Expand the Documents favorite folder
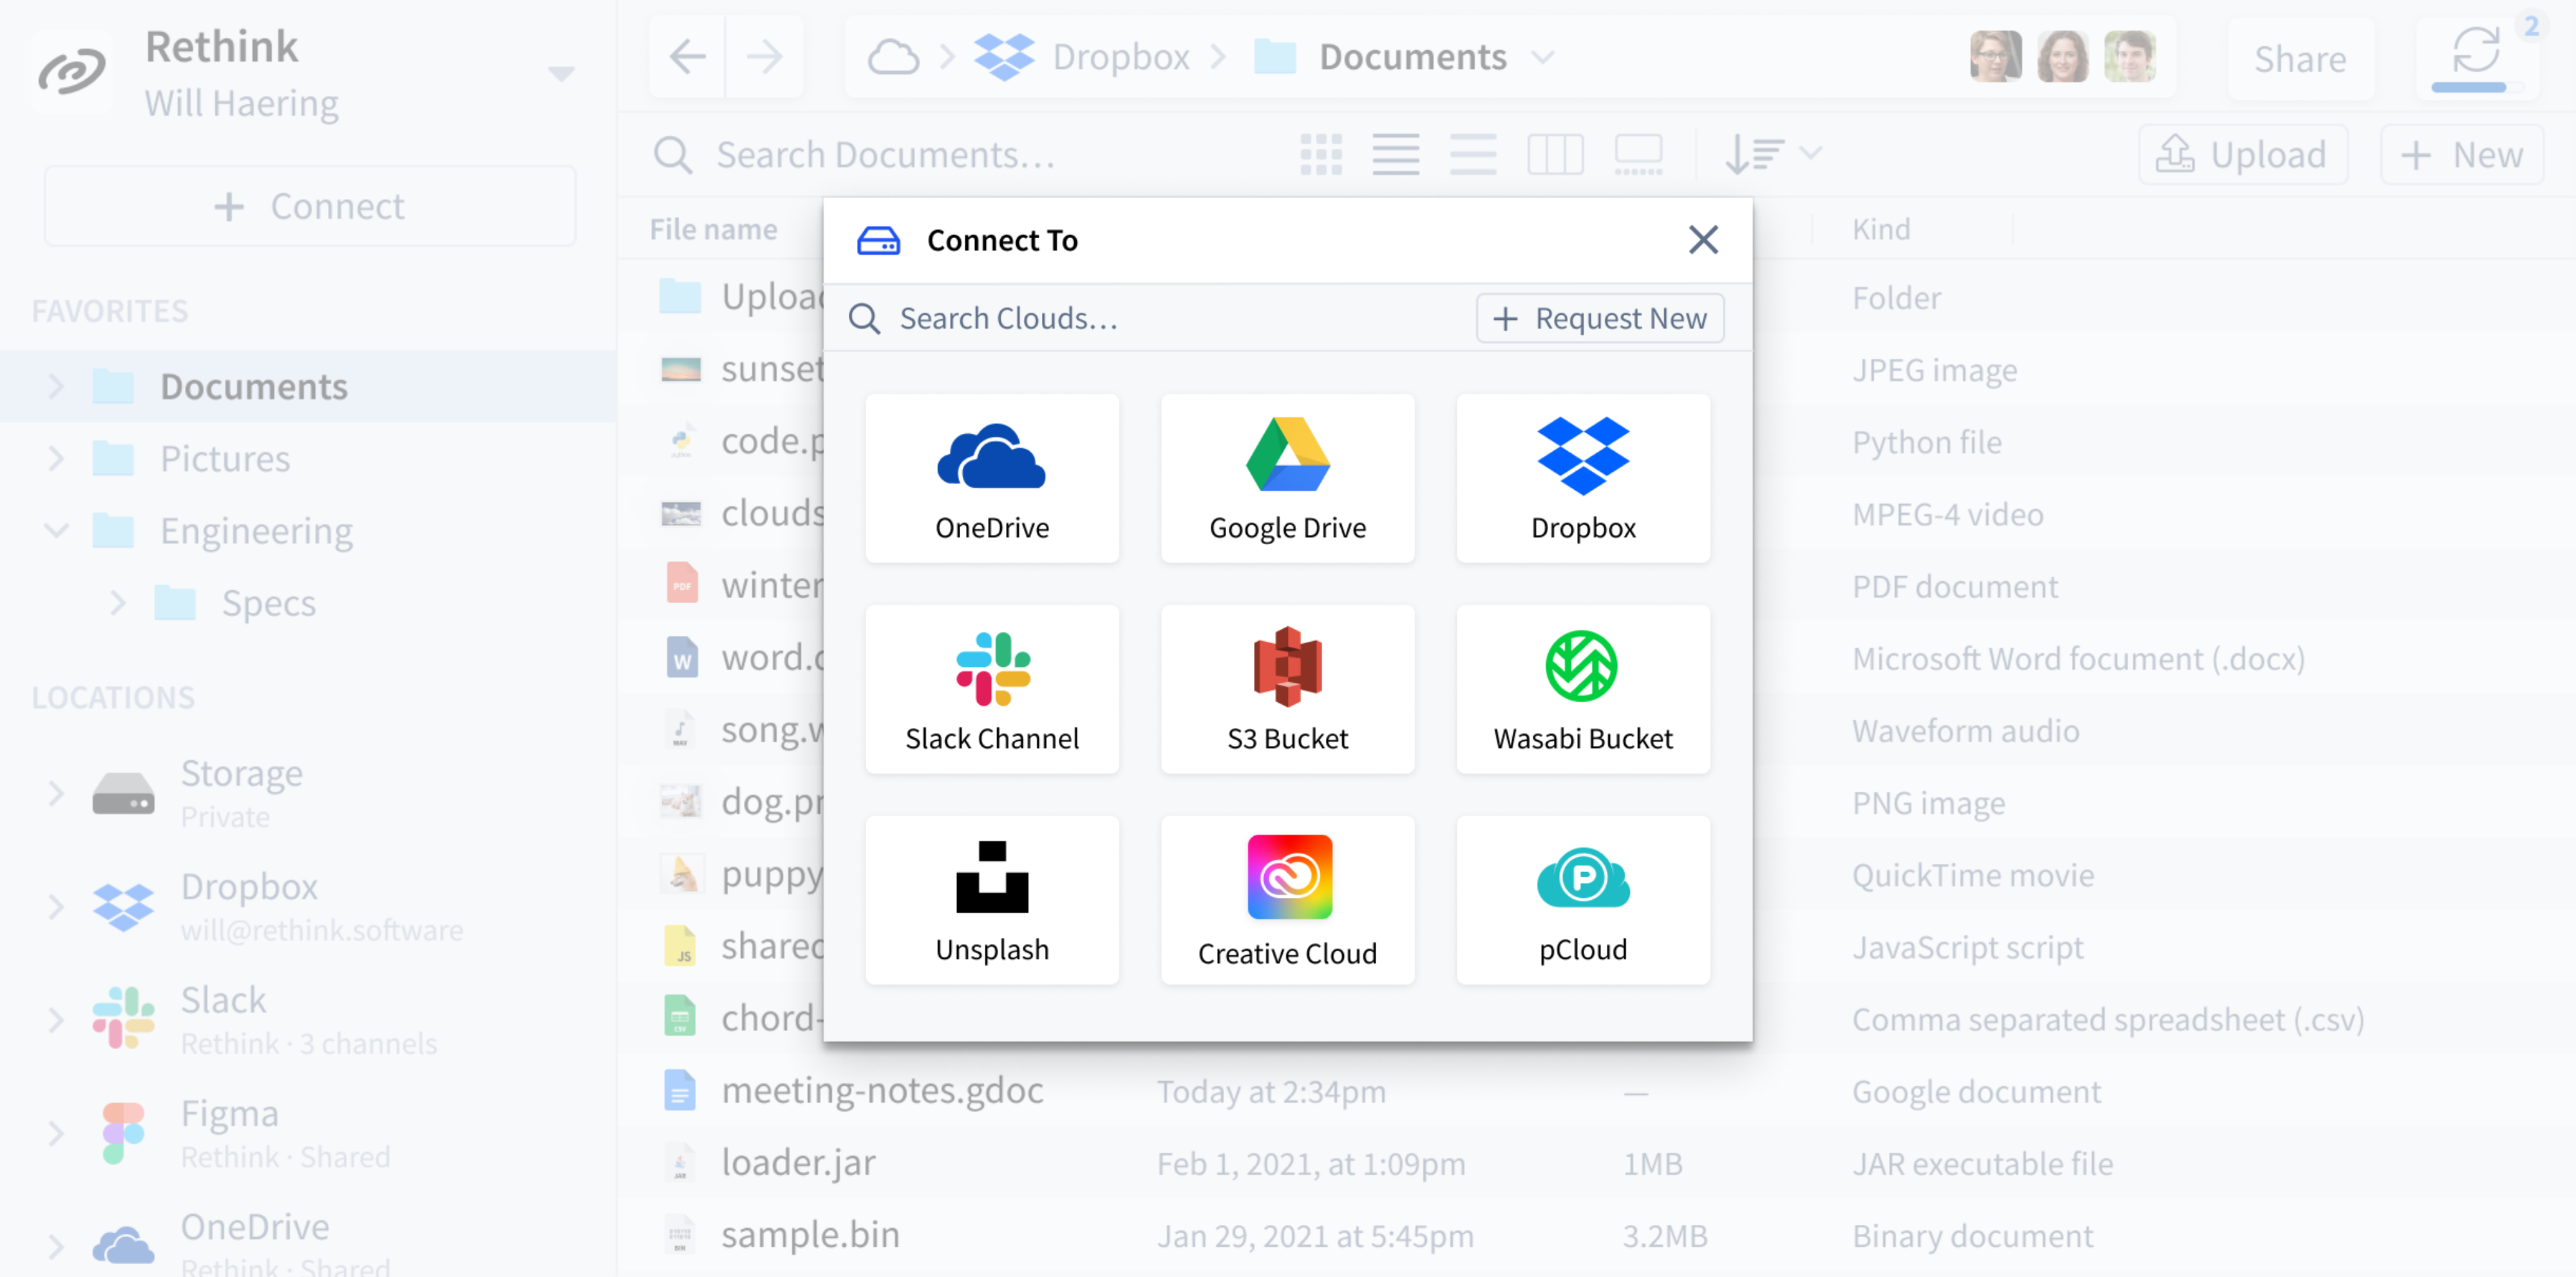Screen dimensions: 2576x1277 click(56, 387)
